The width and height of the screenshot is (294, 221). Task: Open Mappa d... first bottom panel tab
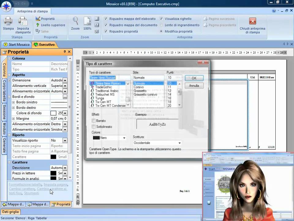(13, 204)
